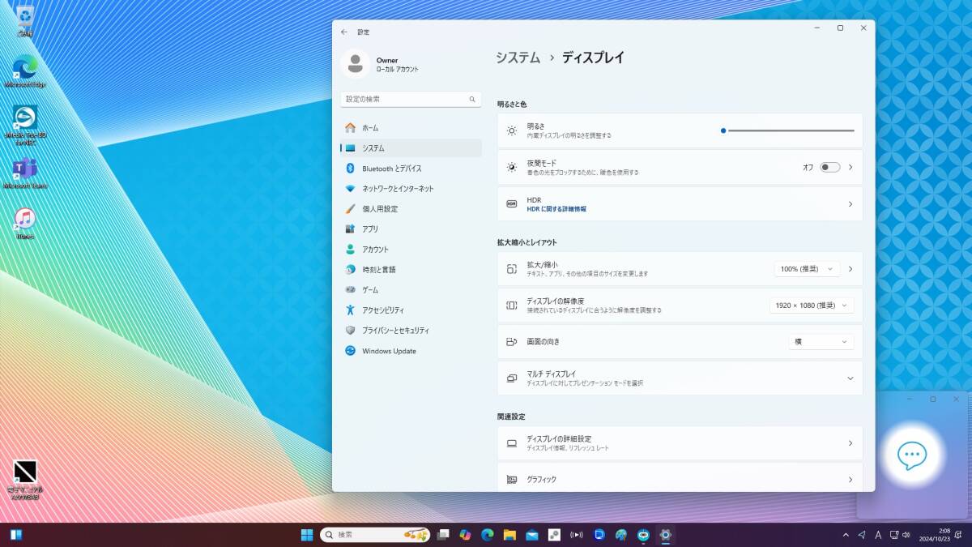The height and width of the screenshot is (547, 972).
Task: Click the Windows Start button
Action: [x=307, y=535]
